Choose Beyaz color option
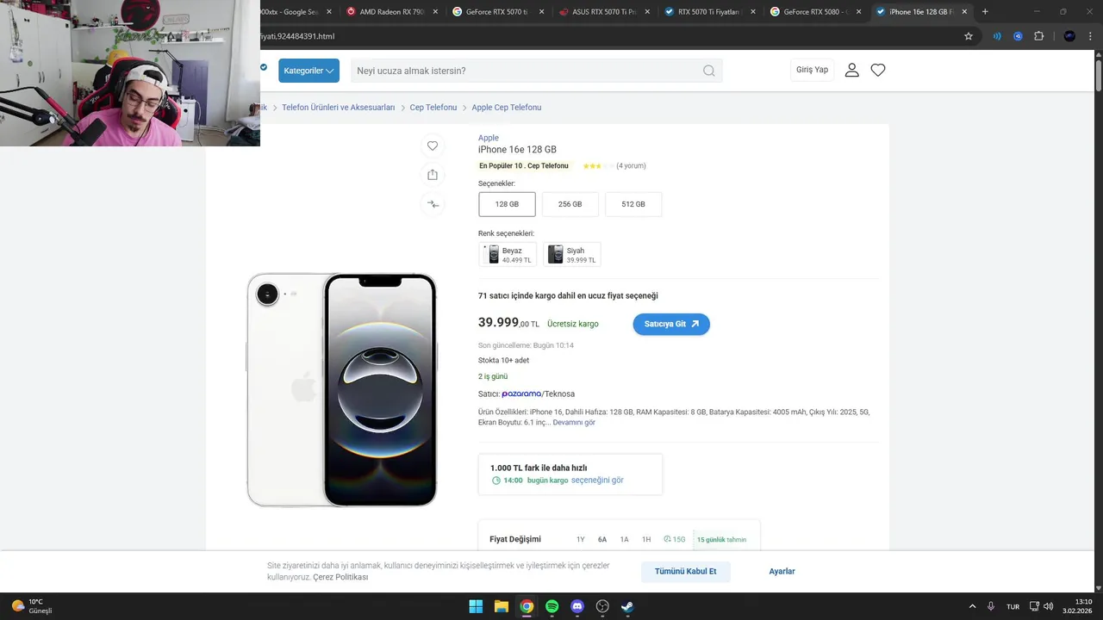 point(508,254)
